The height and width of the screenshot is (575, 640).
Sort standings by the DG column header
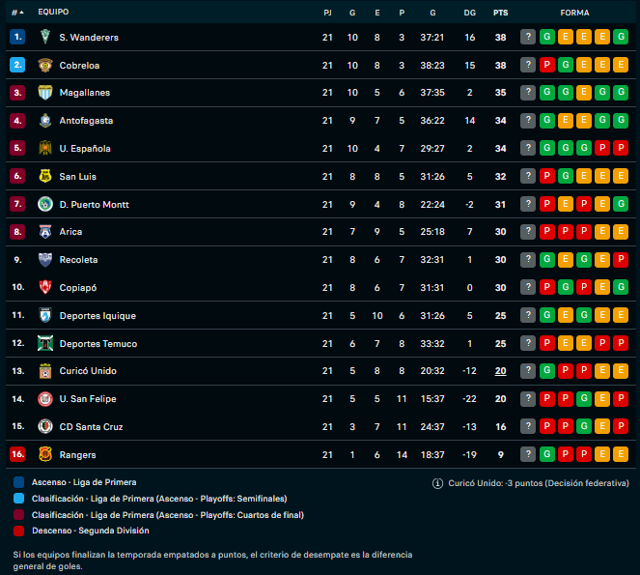click(470, 13)
